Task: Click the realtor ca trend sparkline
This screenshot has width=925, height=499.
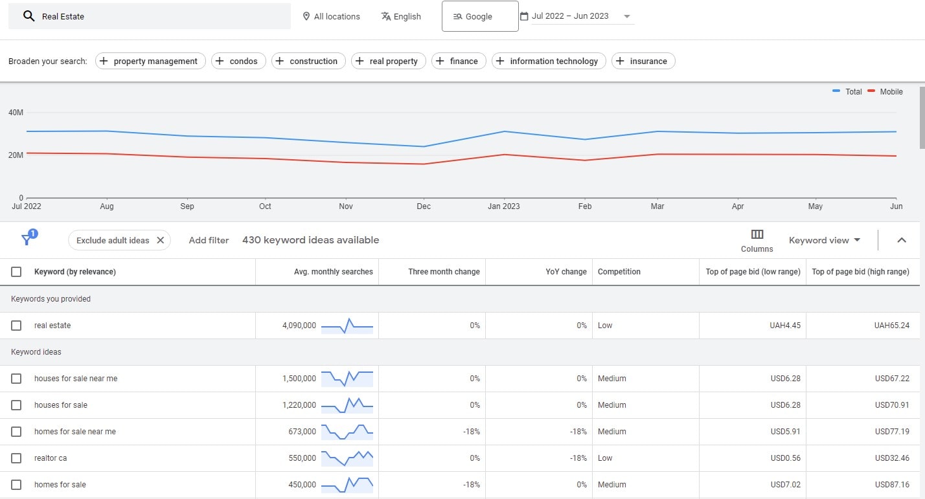Action: [347, 458]
